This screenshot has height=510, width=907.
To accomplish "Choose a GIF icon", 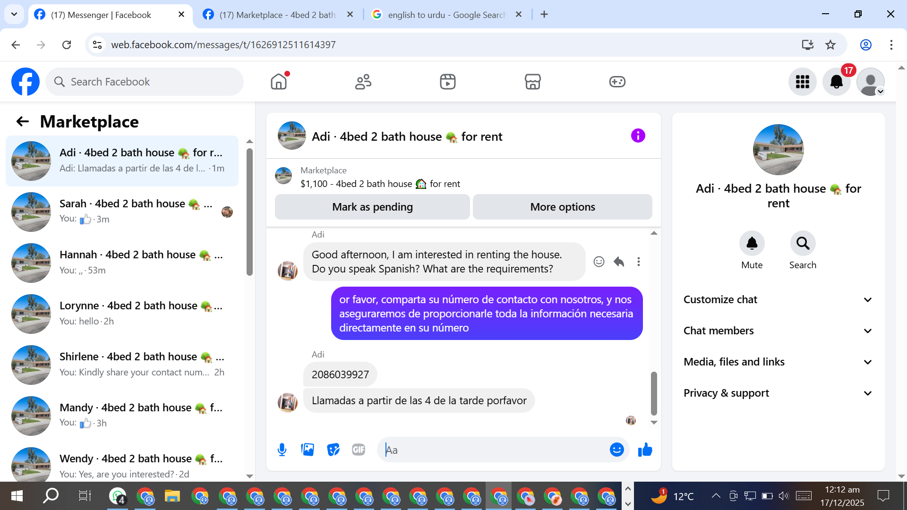I will (359, 450).
